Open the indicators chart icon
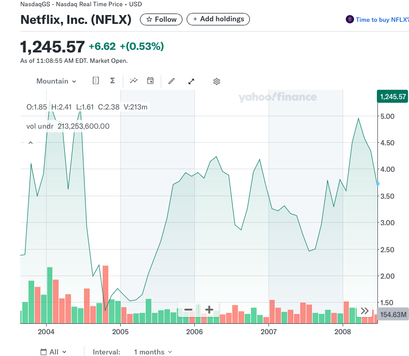 click(x=134, y=81)
